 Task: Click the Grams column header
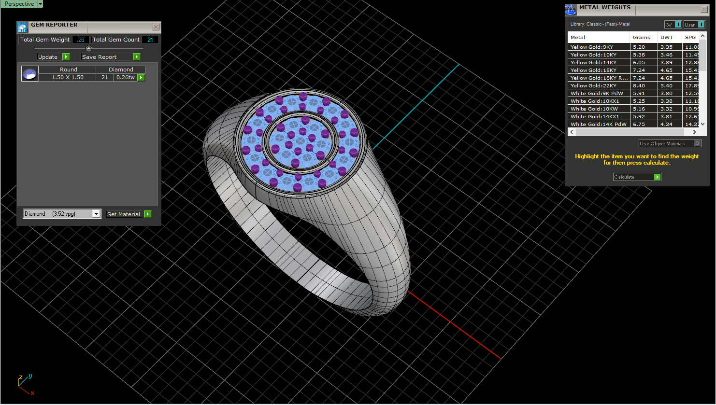644,38
